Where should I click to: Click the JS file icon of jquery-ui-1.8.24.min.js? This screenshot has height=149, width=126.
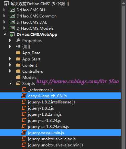[x=24, y=126]
